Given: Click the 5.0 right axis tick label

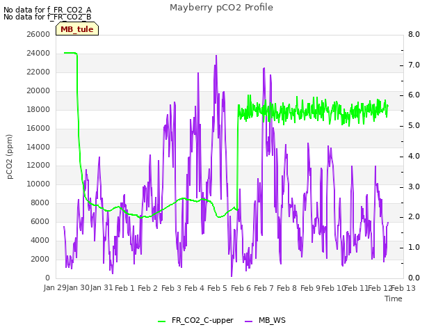Looking at the screenshot, I should click(414, 125).
